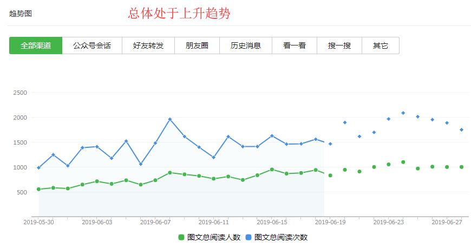Toggle the 图文总阅读人数 legend label
The image size is (471, 247).
click(213, 237)
